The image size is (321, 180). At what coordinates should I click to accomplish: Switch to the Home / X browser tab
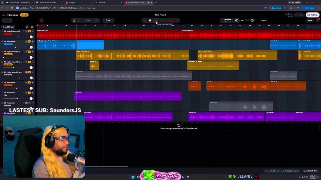click(x=109, y=2)
